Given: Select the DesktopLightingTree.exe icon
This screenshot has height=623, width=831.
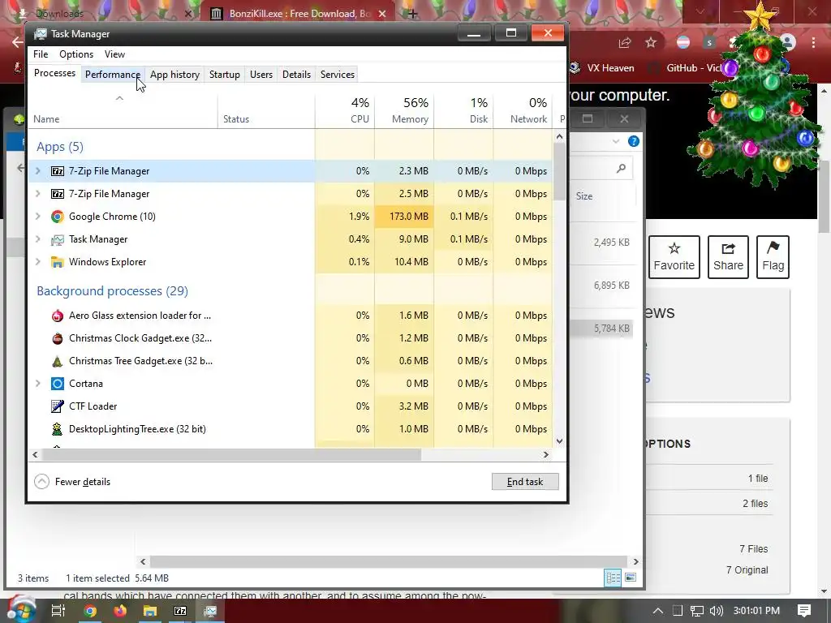Looking at the screenshot, I should [58, 429].
